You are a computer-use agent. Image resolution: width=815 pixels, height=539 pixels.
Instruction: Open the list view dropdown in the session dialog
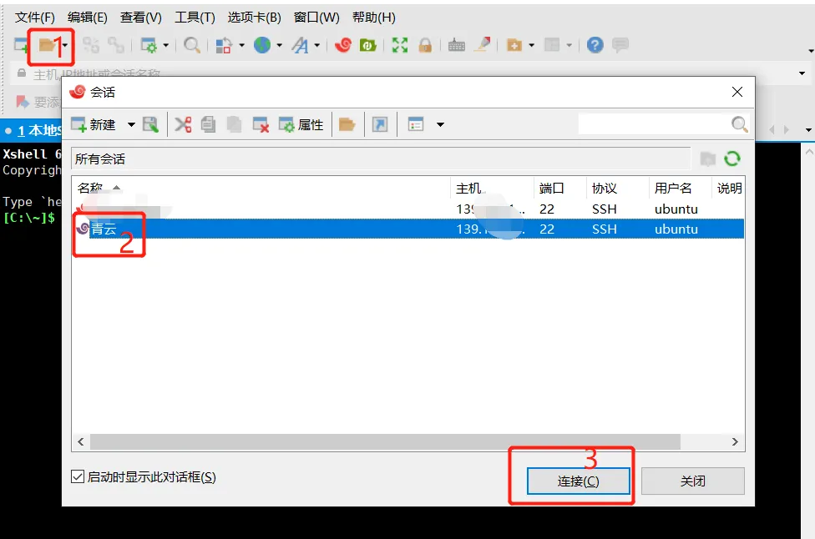point(440,123)
